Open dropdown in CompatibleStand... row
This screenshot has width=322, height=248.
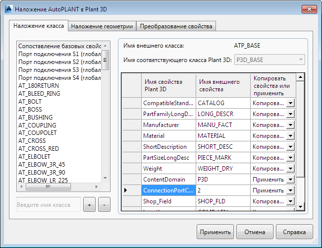coord(291,103)
